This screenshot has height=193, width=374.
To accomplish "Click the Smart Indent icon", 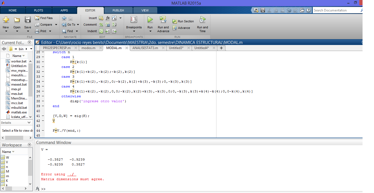I will tap(101, 31).
